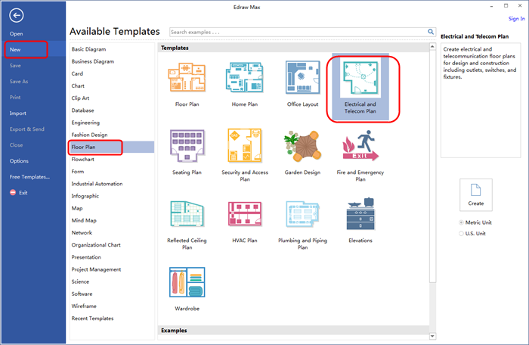Screen dimensions: 529x345
Task: Click Close in the sidebar
Action: click(16, 145)
